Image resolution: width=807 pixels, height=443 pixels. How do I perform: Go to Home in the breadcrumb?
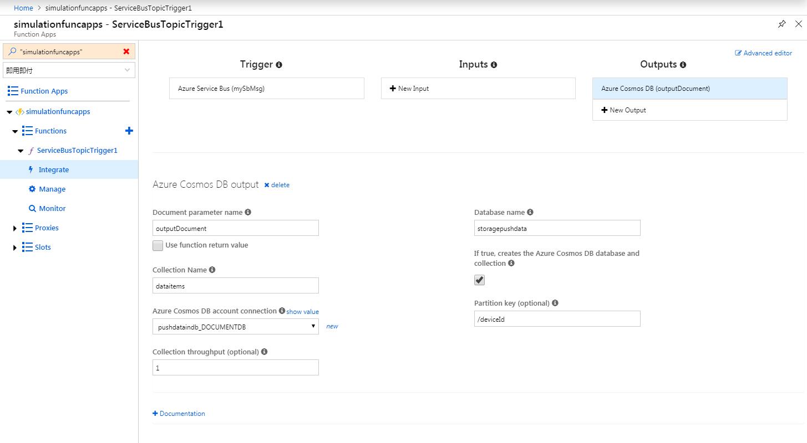pos(23,8)
